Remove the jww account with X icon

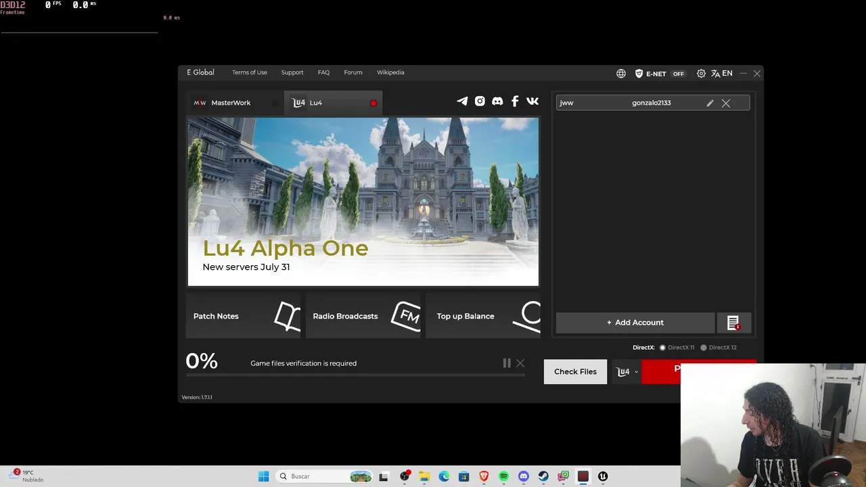click(726, 103)
